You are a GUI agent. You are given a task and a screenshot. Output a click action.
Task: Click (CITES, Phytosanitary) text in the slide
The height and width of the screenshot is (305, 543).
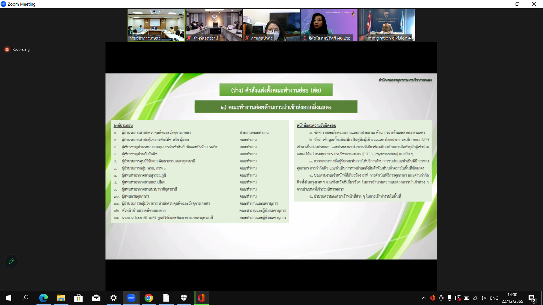pyautogui.click(x=380, y=154)
